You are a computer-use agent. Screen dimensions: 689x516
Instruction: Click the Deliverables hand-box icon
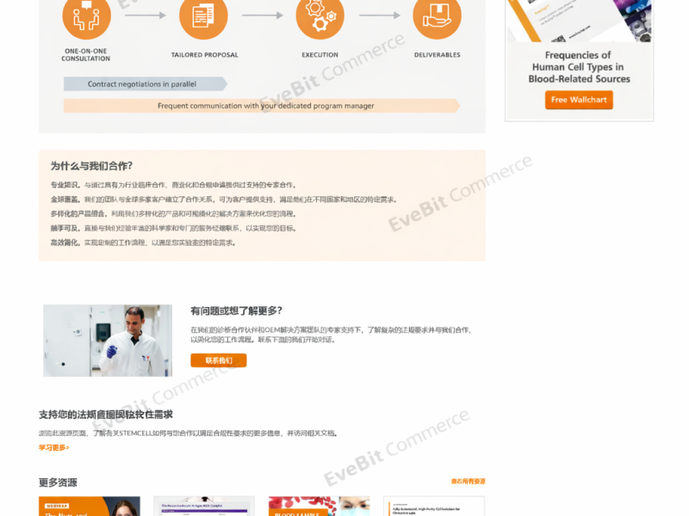point(437,16)
